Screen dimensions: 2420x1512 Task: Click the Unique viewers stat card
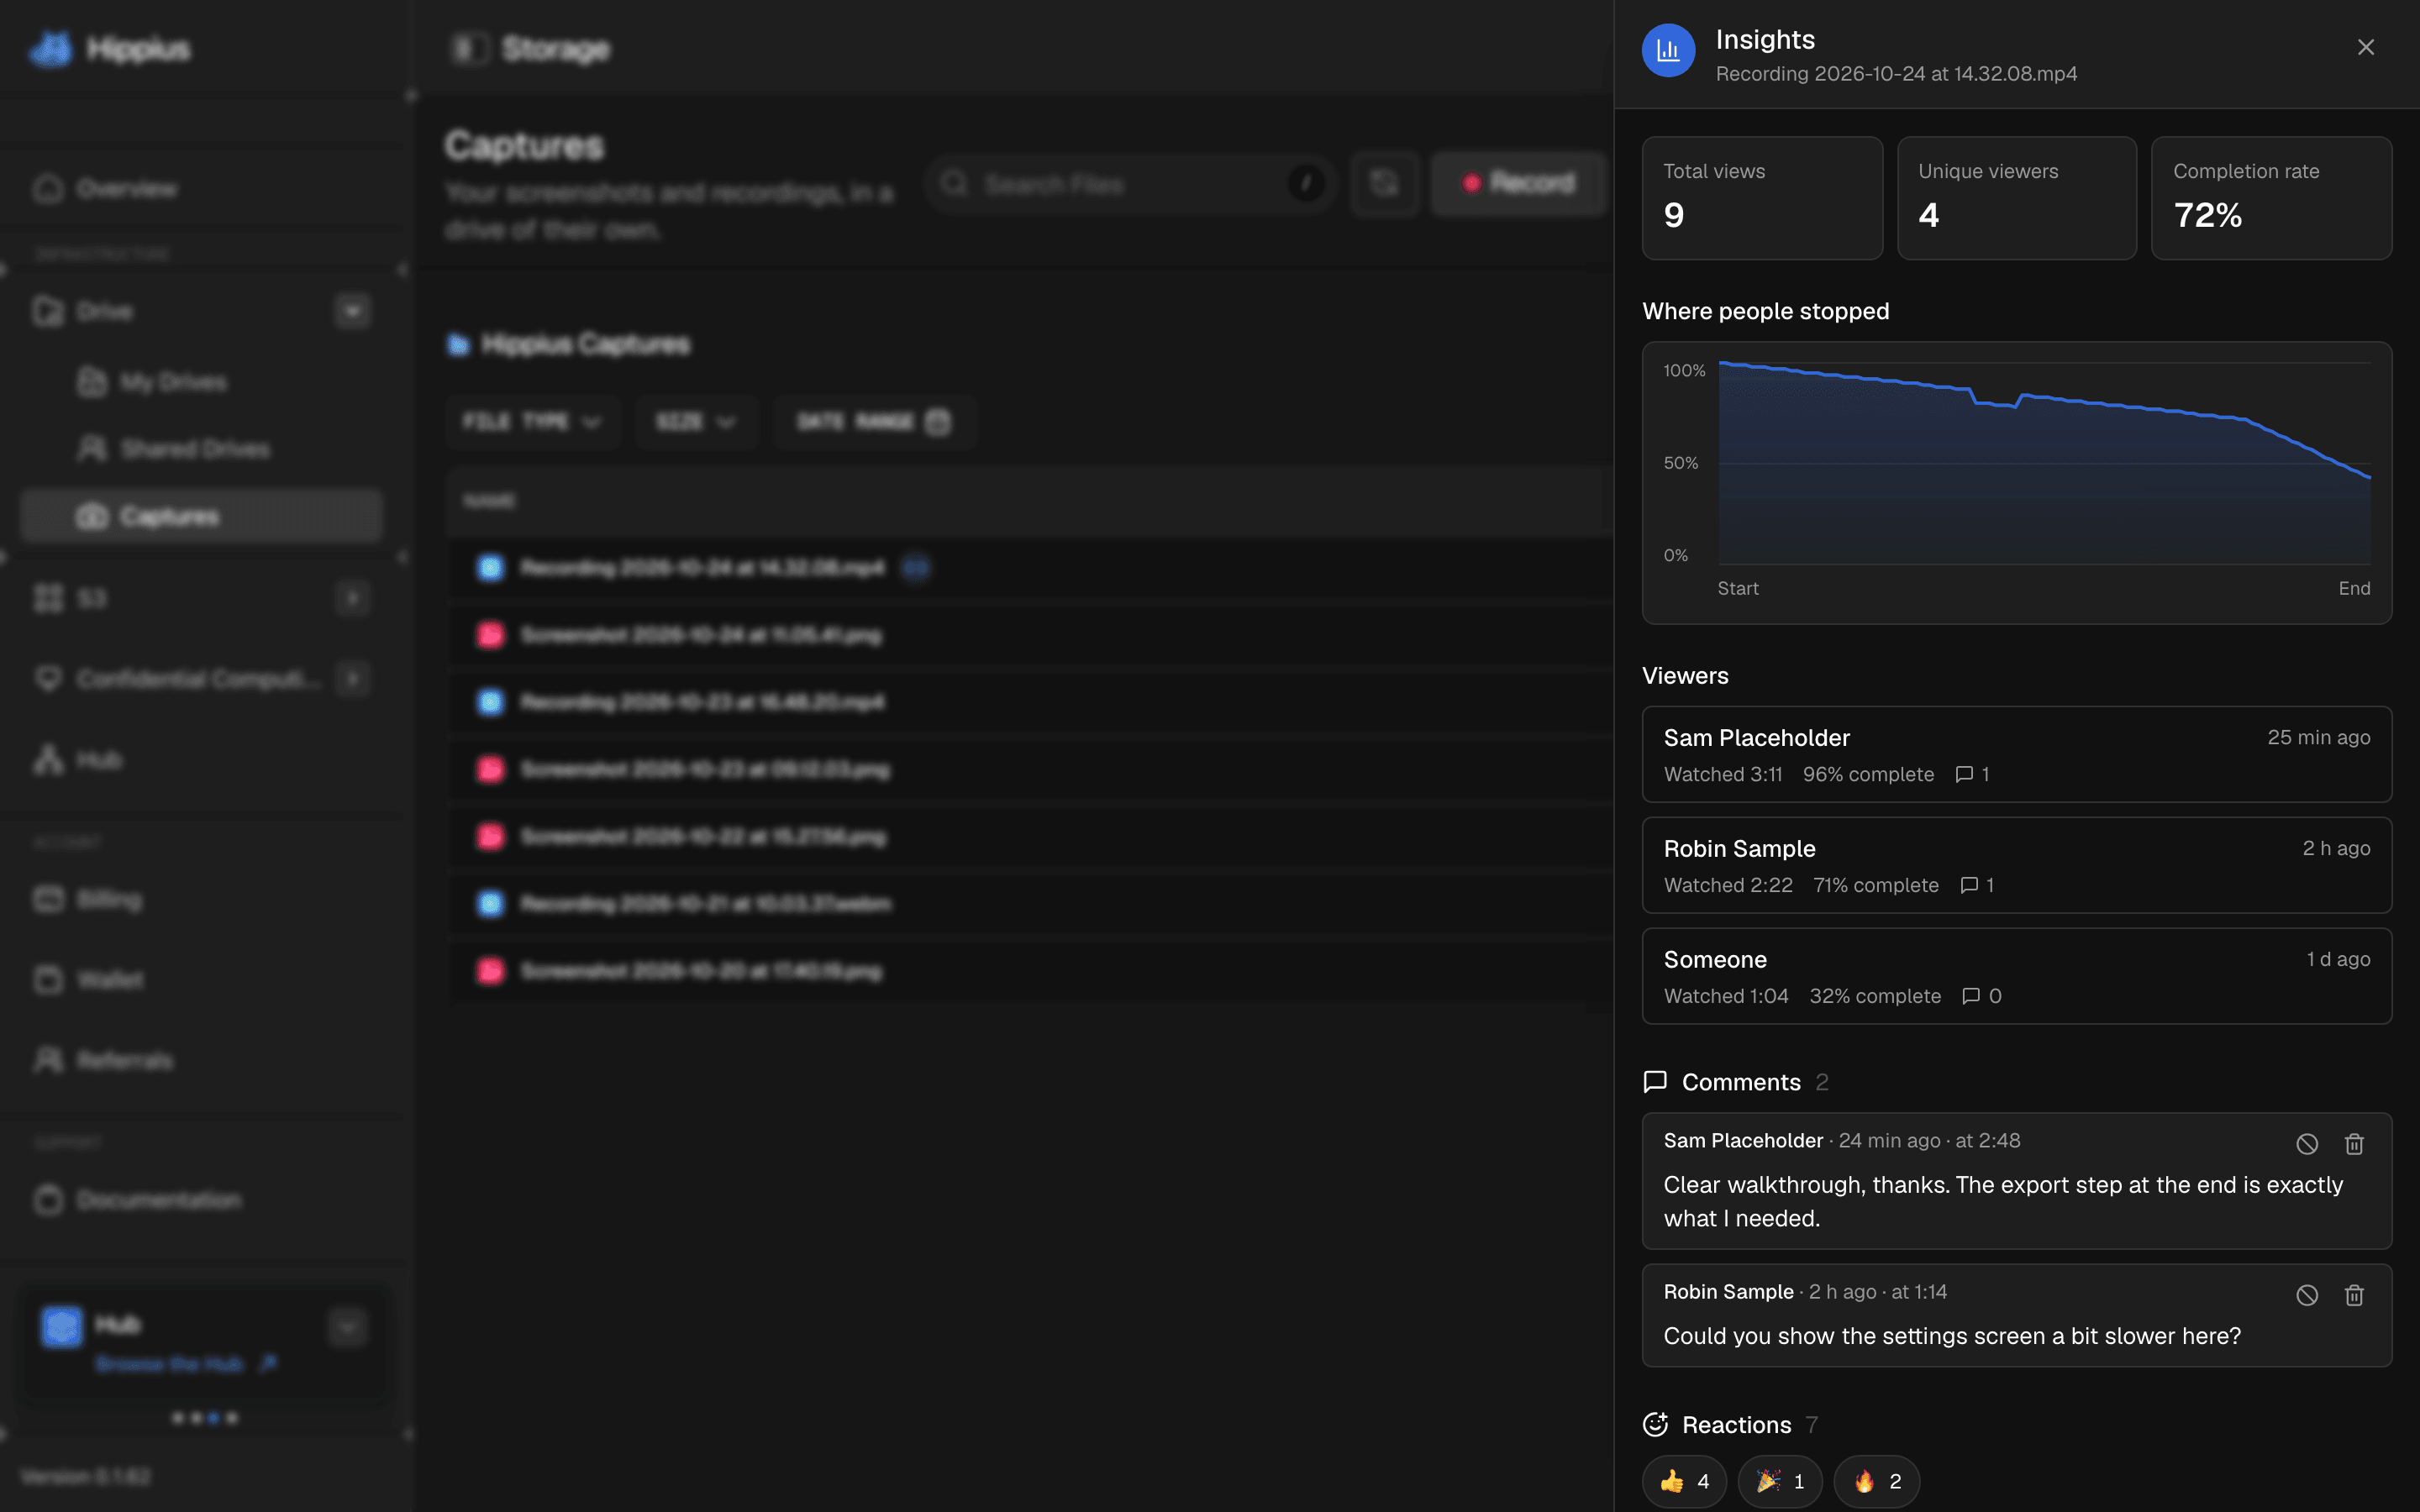pyautogui.click(x=2016, y=198)
